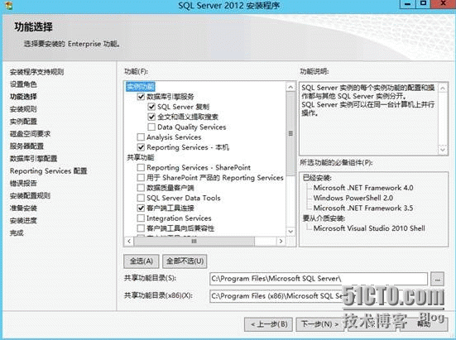Click Microsoft .NET Framework 4.0 entry

pyautogui.click(x=363, y=188)
